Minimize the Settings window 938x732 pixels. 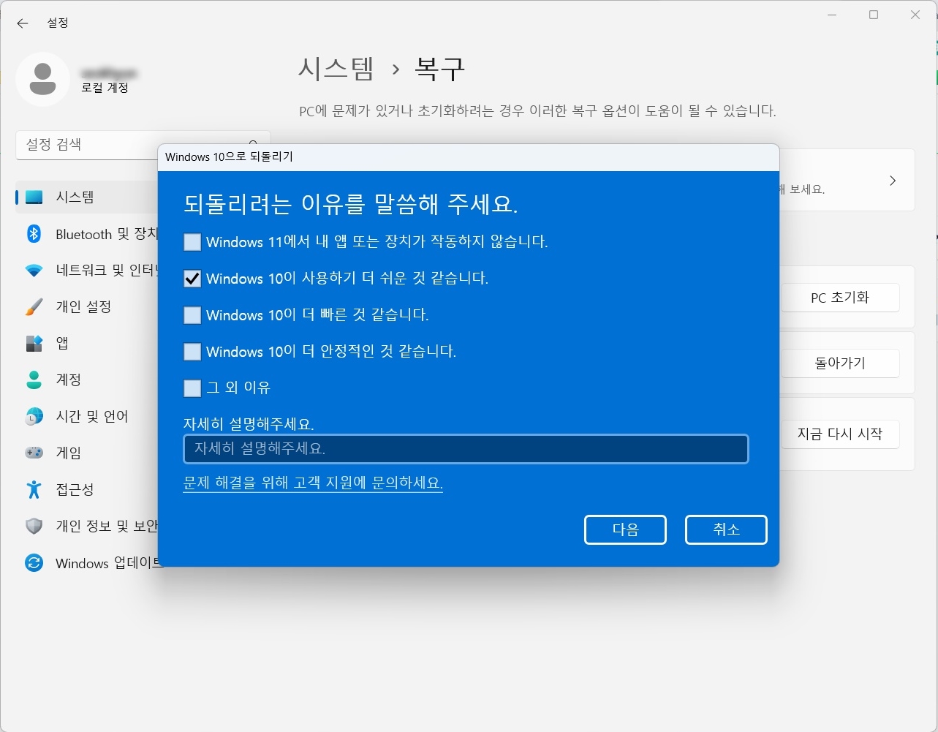coord(832,15)
